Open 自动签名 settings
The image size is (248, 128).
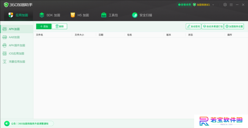coord(193,26)
